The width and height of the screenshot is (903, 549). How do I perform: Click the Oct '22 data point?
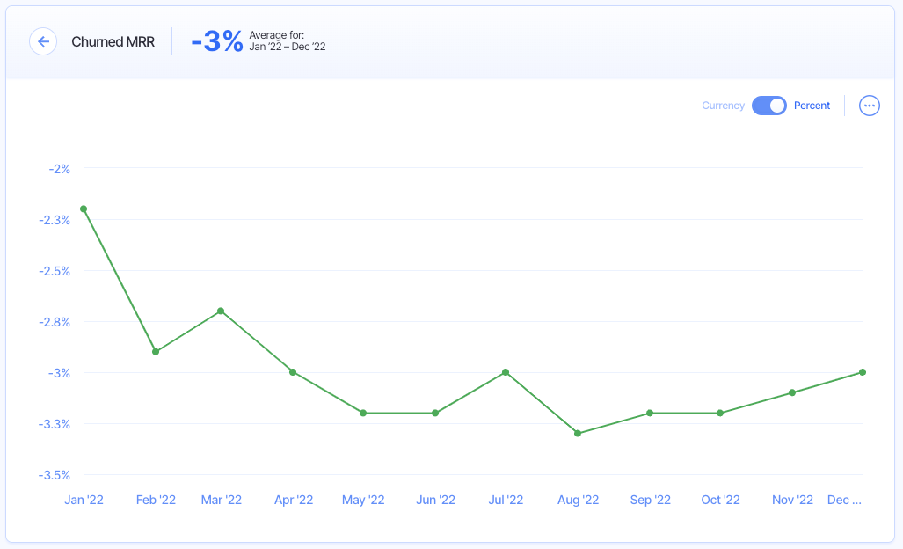(x=720, y=413)
